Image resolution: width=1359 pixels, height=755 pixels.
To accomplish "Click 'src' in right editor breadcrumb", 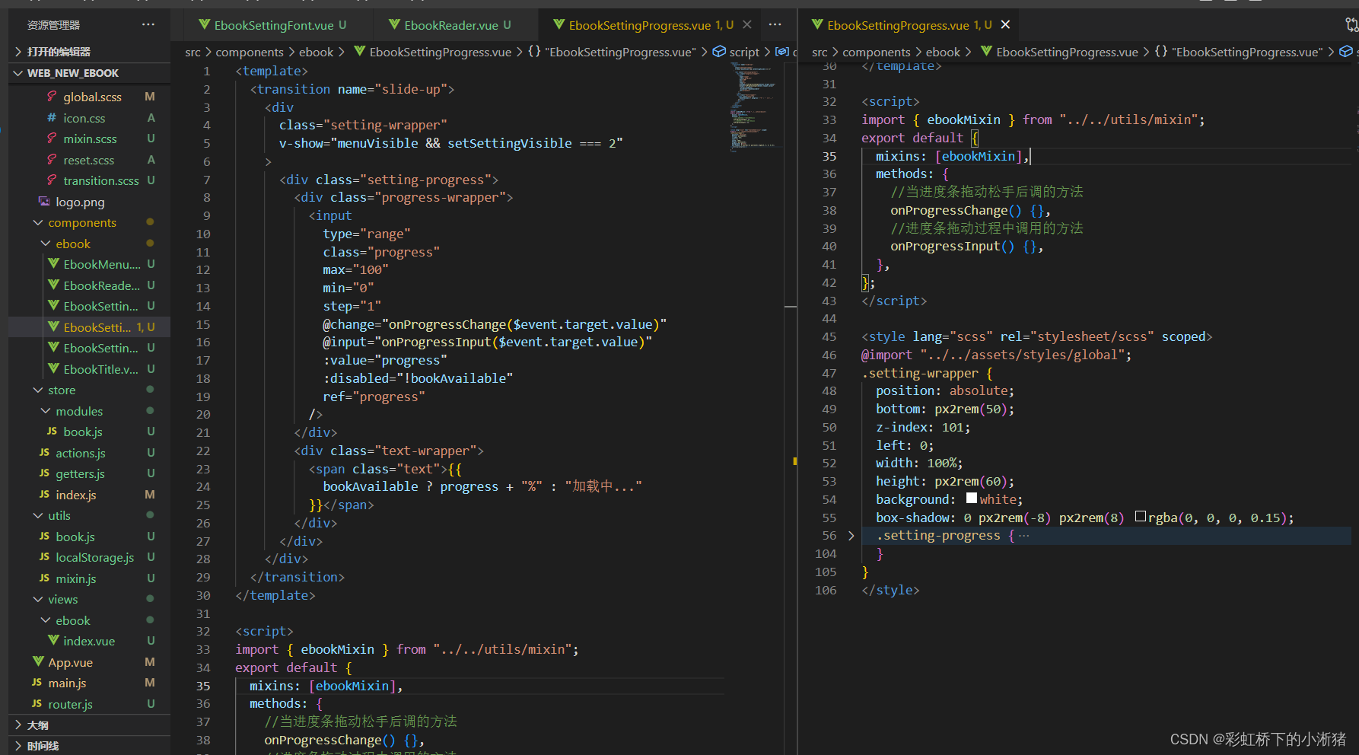I will click(x=820, y=52).
